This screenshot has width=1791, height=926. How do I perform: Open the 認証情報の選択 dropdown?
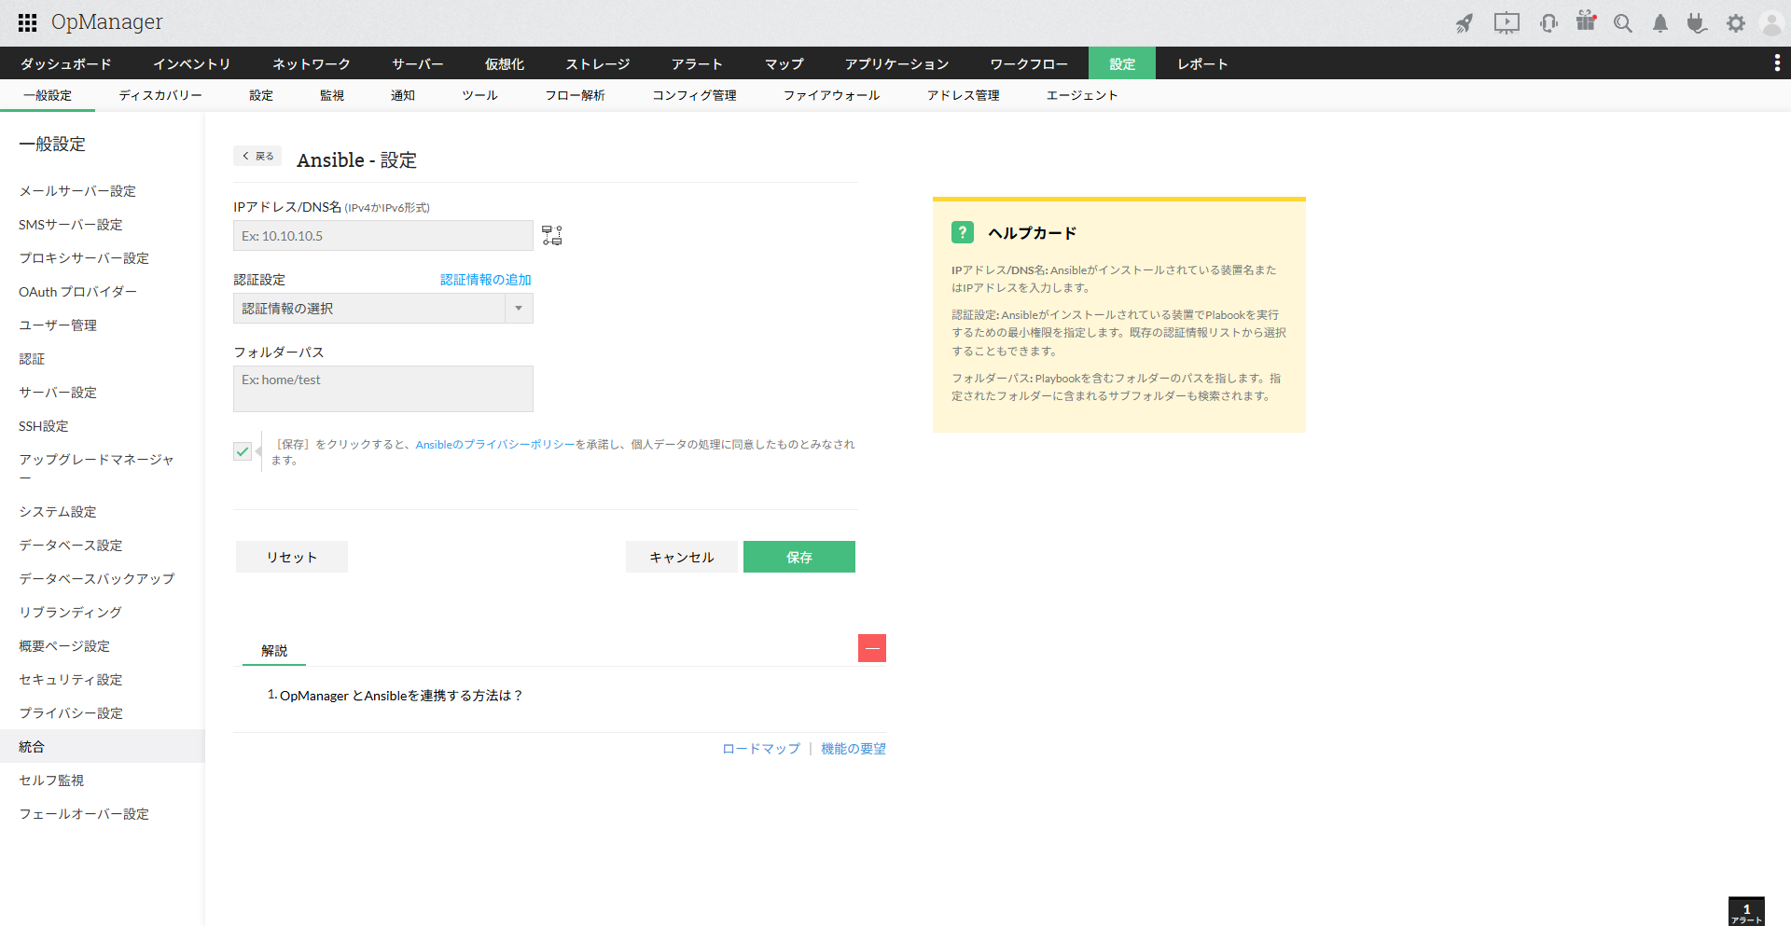point(382,309)
